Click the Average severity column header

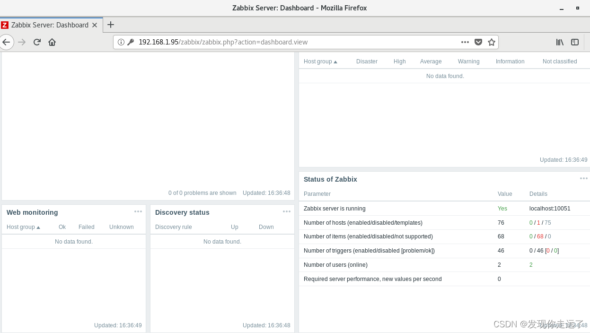[x=431, y=61]
